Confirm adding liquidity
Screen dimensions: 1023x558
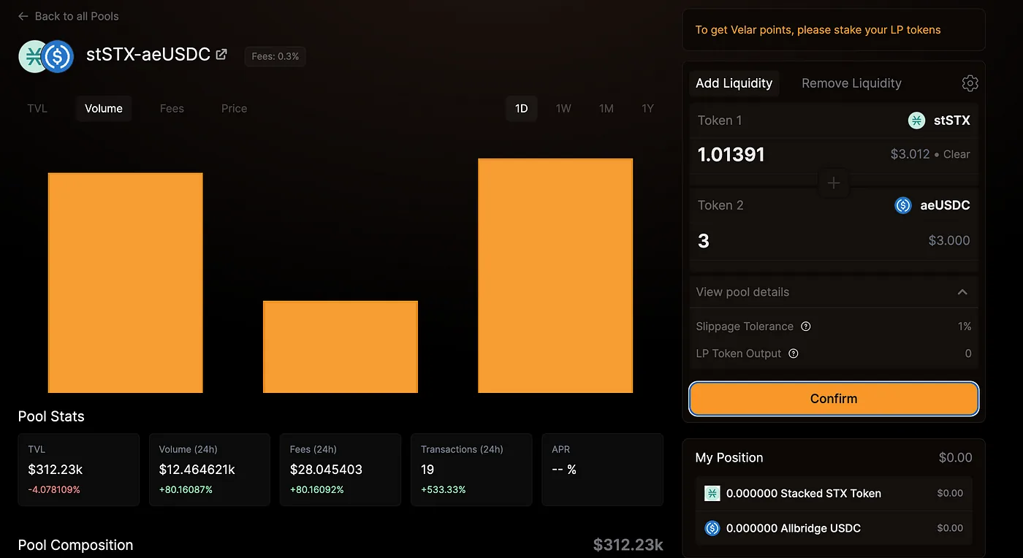834,399
